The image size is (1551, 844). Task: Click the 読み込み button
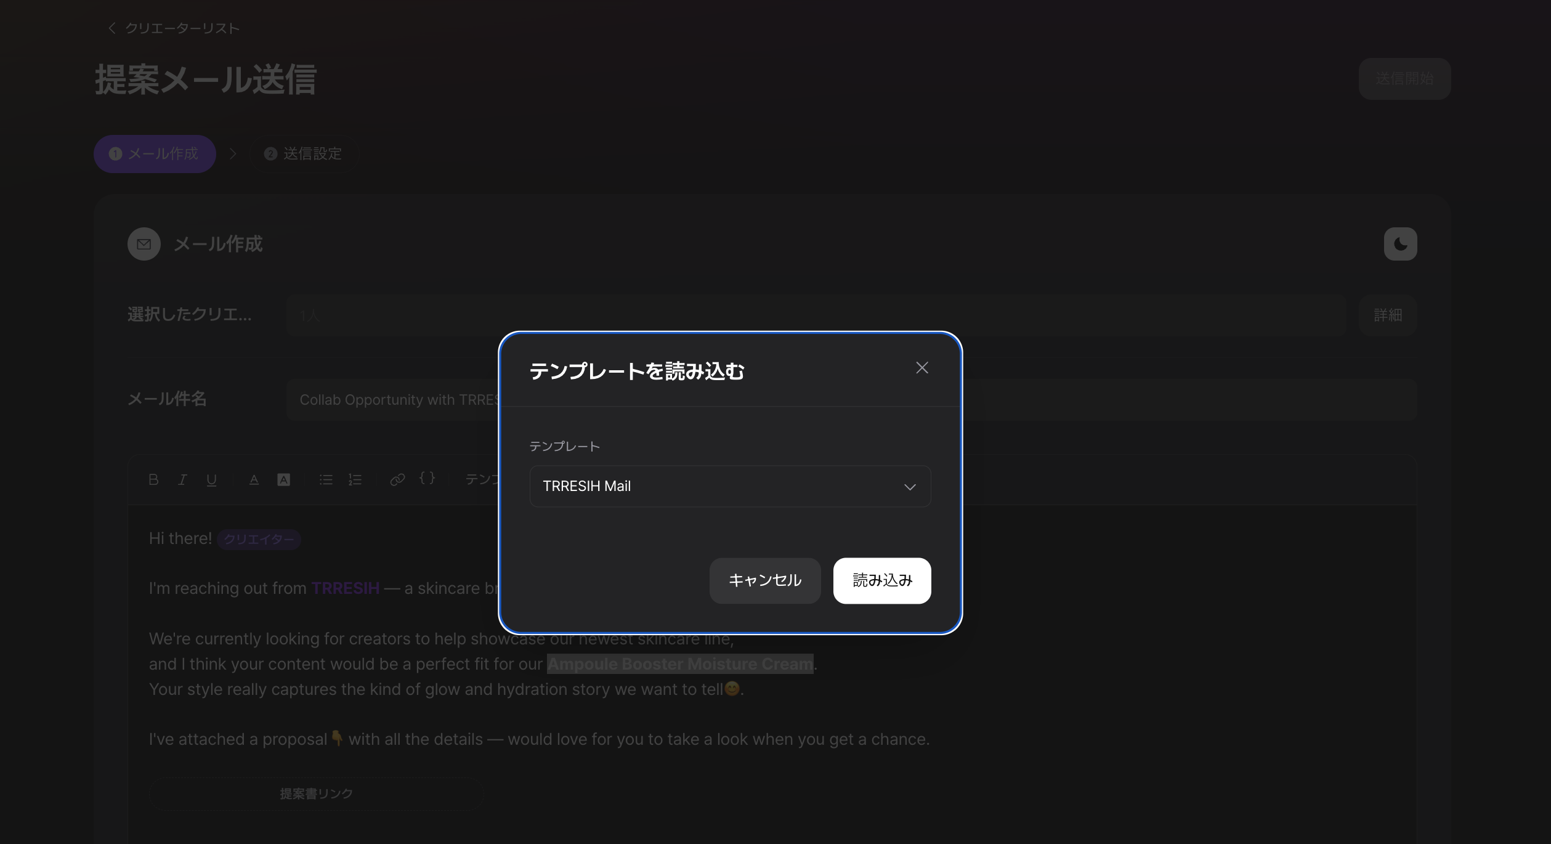click(x=881, y=580)
